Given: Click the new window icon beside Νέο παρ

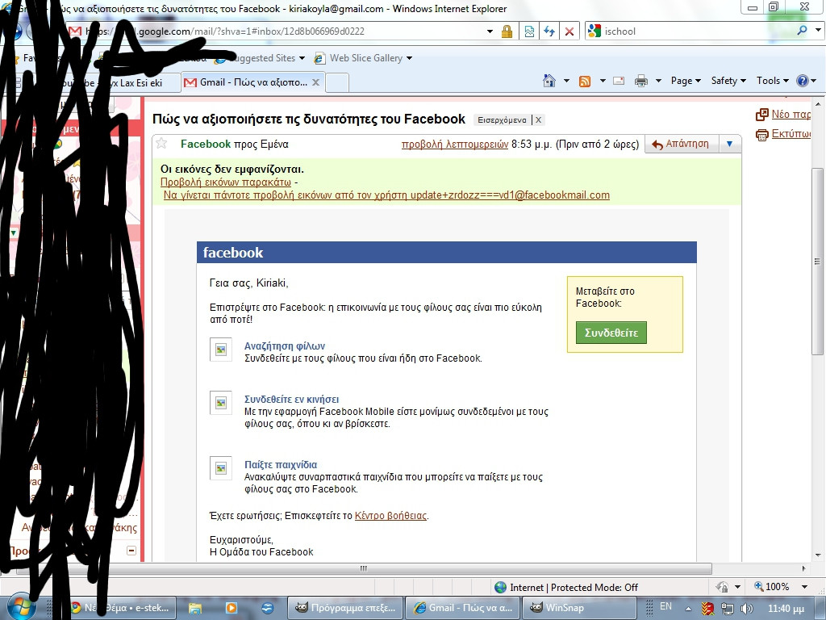Looking at the screenshot, I should (761, 115).
